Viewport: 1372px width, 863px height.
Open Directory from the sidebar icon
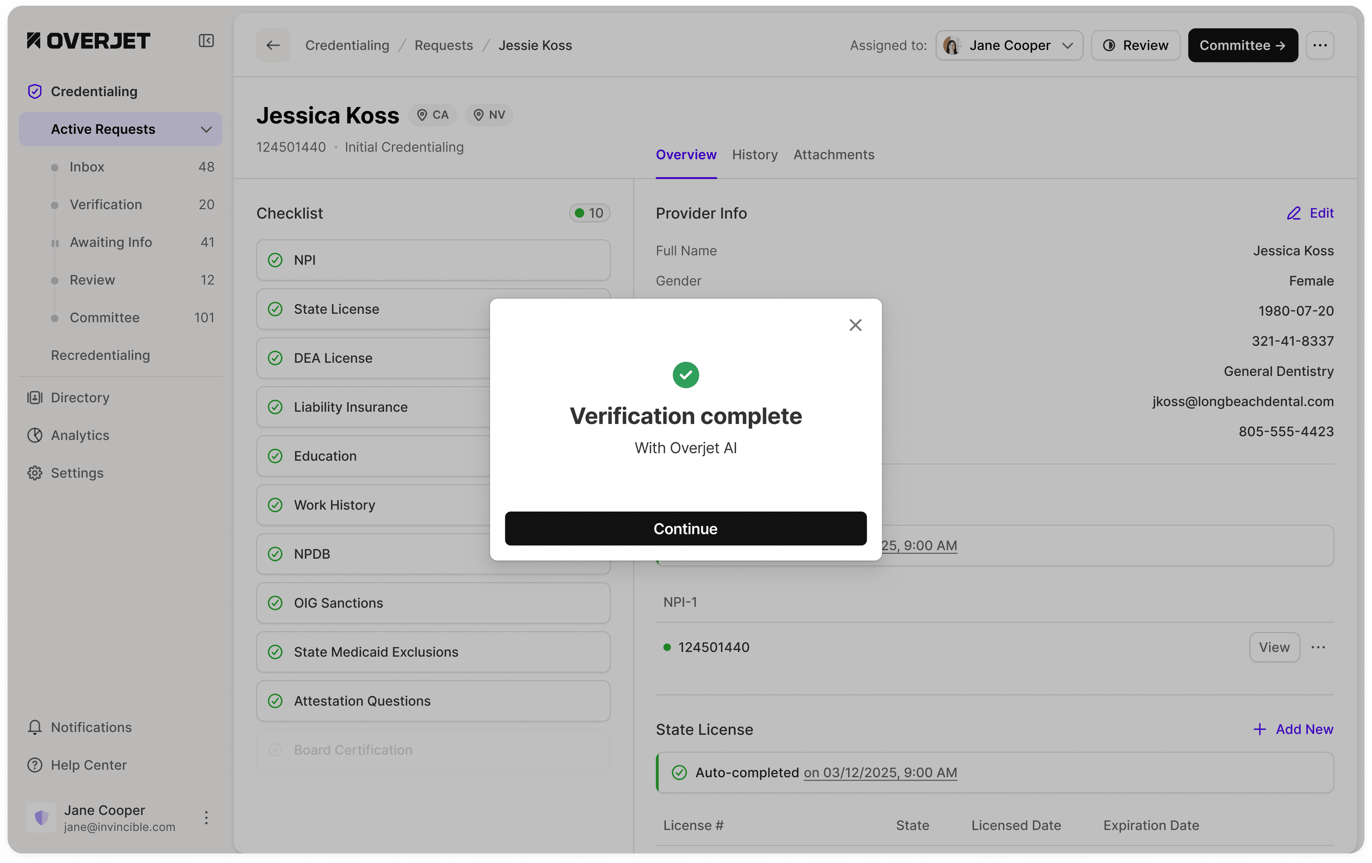coord(34,398)
